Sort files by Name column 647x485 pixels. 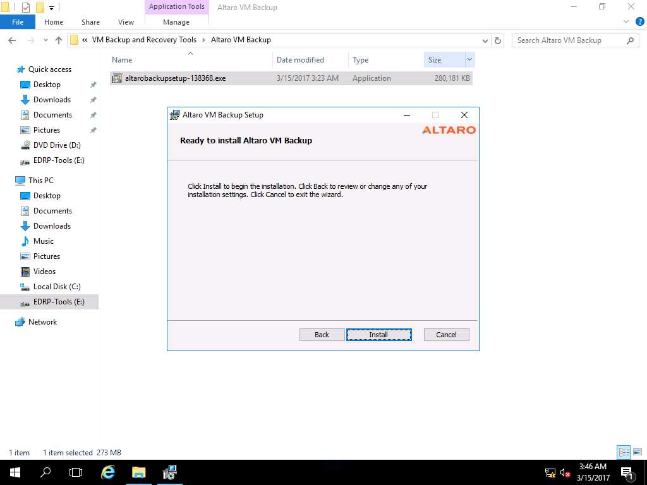click(x=122, y=60)
